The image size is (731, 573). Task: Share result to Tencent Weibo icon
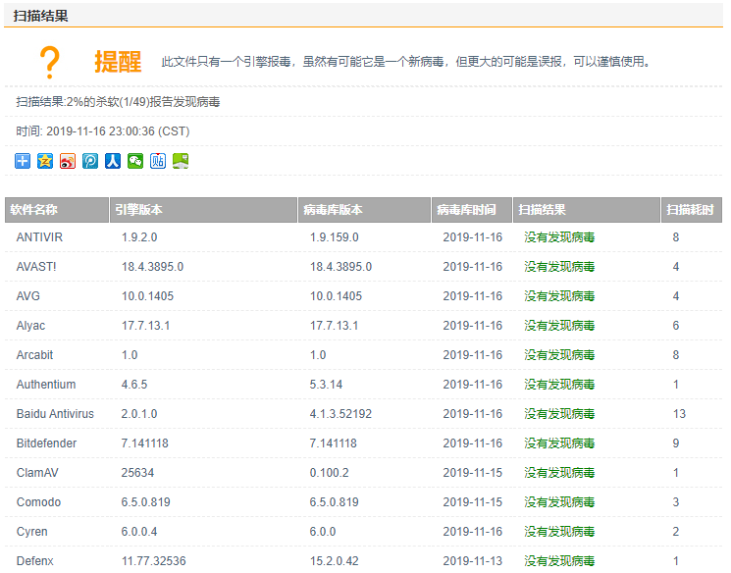tap(90, 161)
